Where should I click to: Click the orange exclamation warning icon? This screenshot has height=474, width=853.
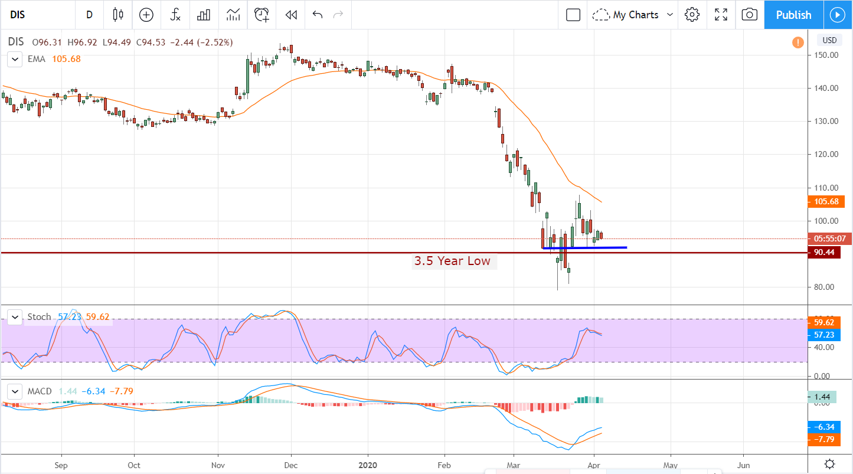pos(798,43)
